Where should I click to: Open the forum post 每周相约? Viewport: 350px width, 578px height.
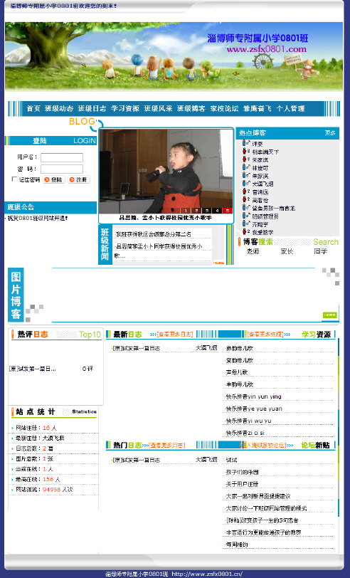pos(236,545)
